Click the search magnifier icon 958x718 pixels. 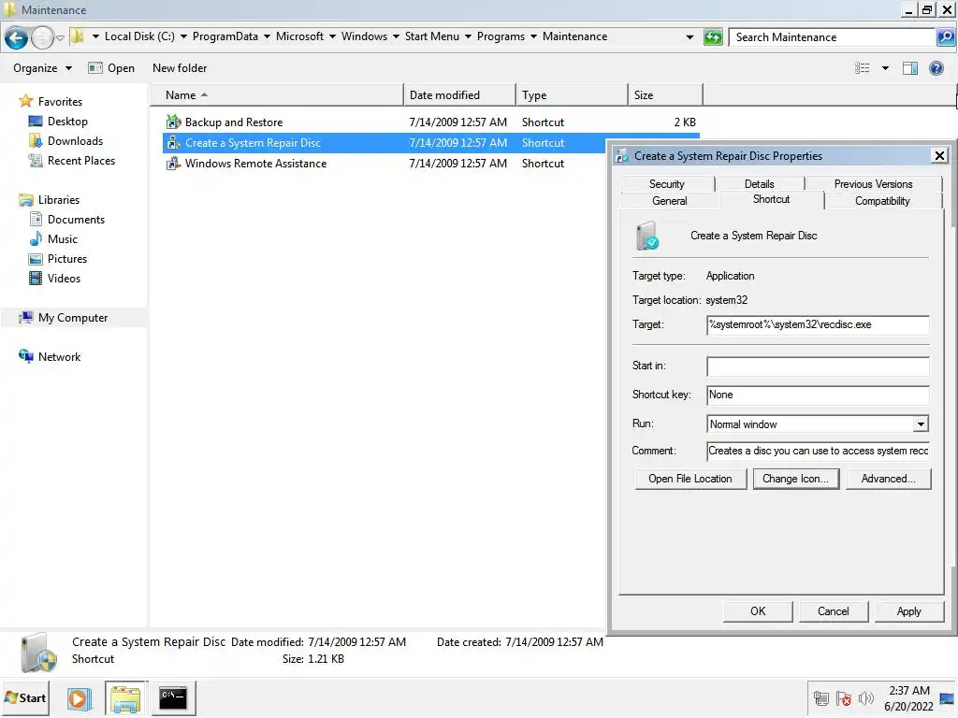pyautogui.click(x=945, y=37)
